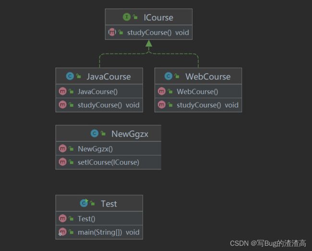
Task: Select the WebCourse class node title
Action: (x=198, y=76)
